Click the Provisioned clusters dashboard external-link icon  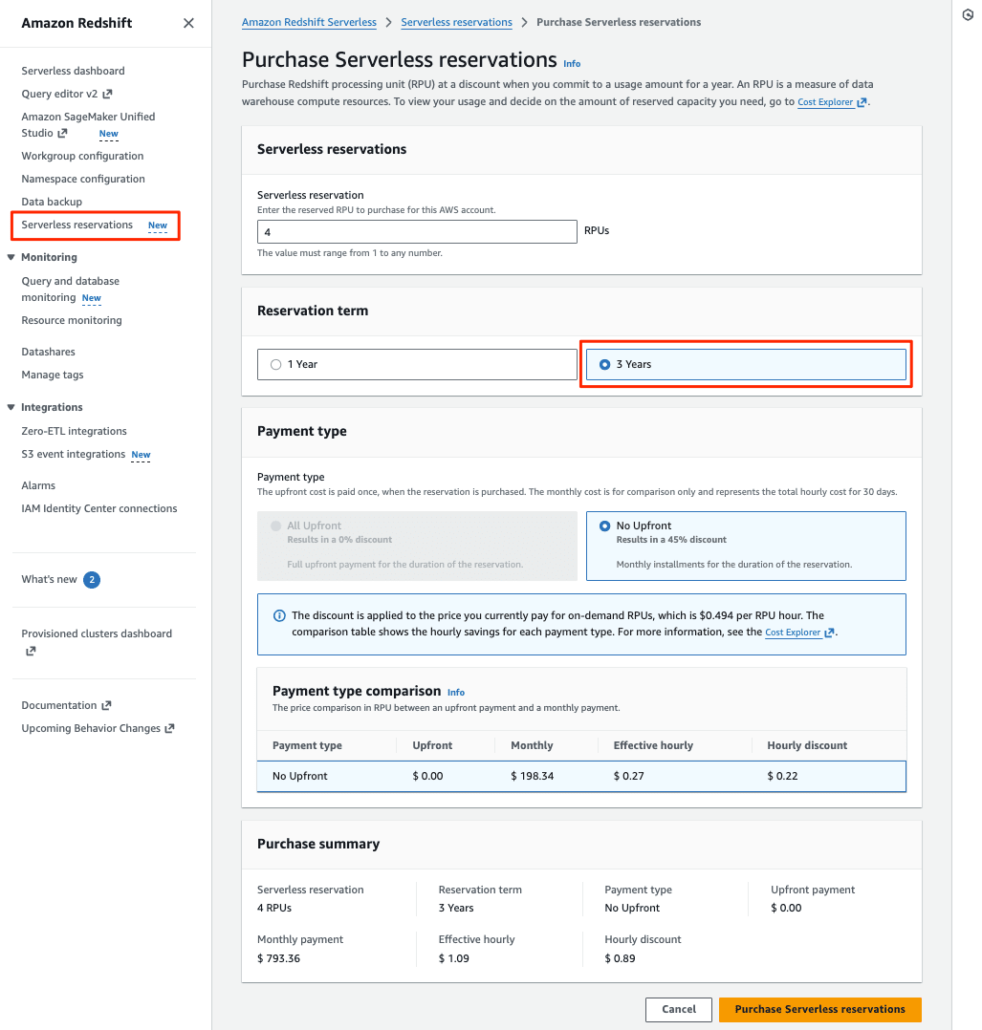click(30, 651)
